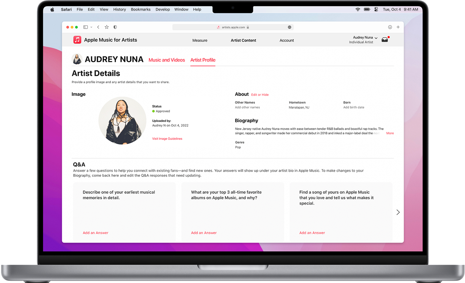
Task: Show the Safari sidebar
Action: pyautogui.click(x=85, y=27)
